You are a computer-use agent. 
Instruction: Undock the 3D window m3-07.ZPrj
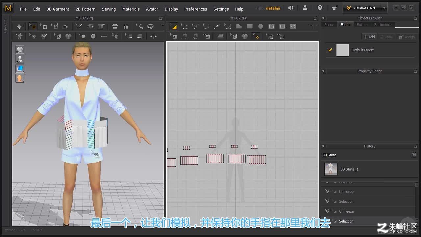(x=161, y=18)
